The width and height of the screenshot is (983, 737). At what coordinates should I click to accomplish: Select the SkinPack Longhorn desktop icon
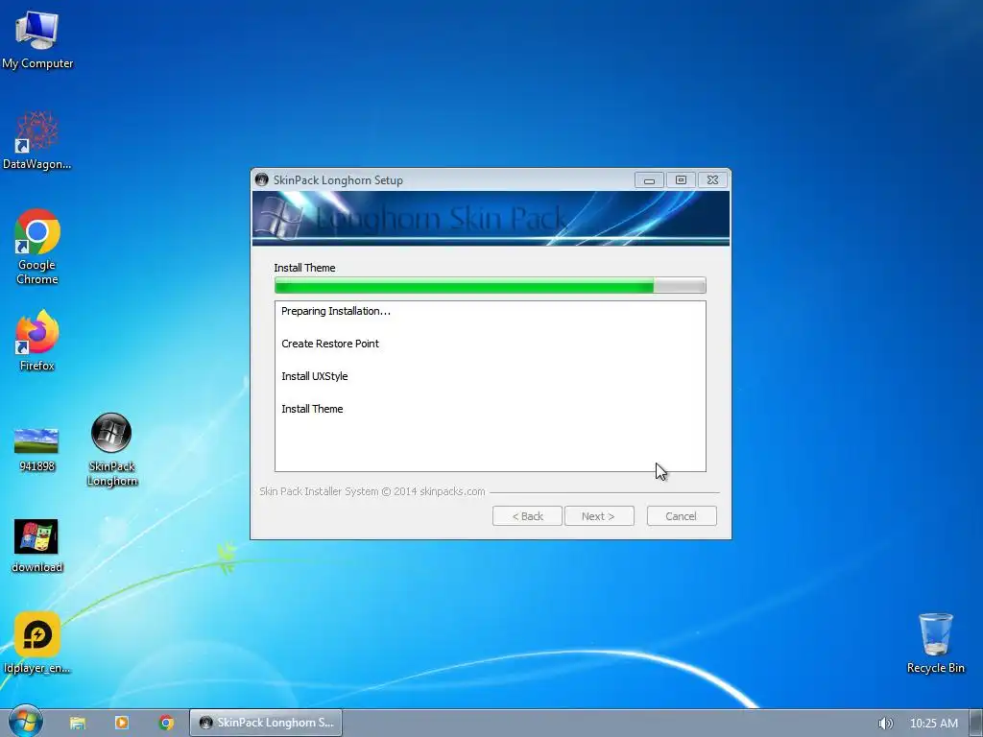click(111, 449)
